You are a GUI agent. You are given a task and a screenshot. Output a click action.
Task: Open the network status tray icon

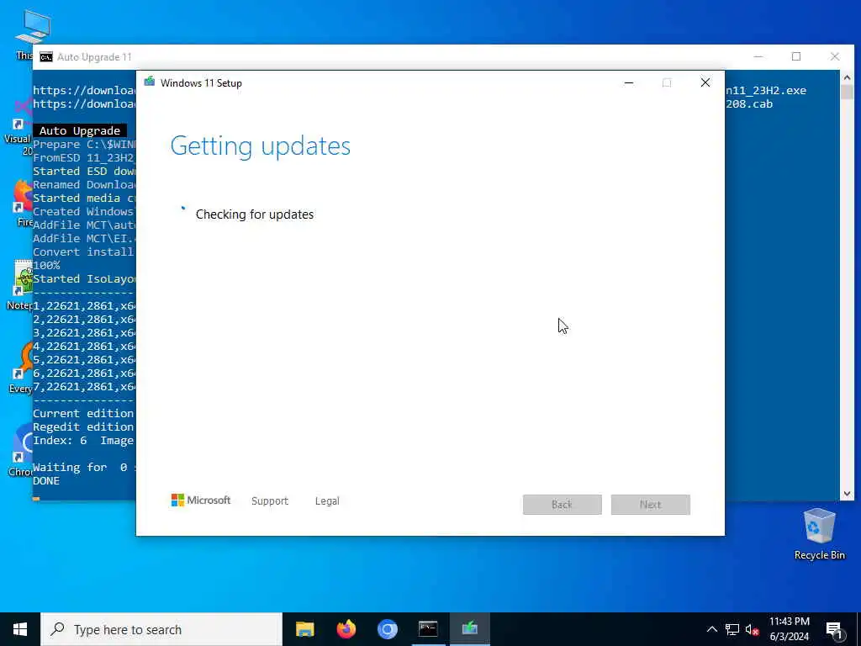(x=732, y=629)
